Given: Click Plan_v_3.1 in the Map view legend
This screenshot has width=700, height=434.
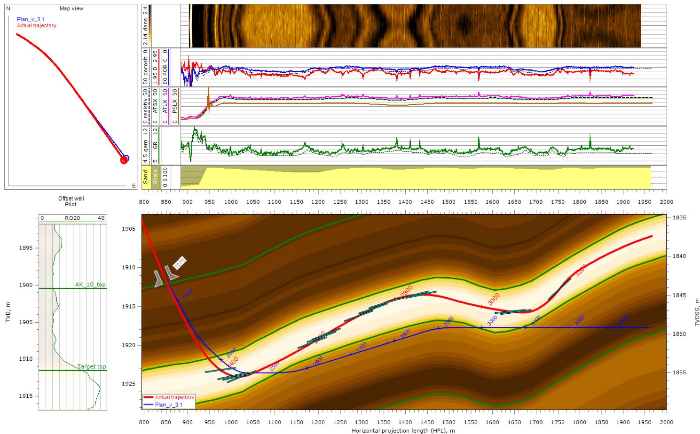Looking at the screenshot, I should [x=31, y=19].
